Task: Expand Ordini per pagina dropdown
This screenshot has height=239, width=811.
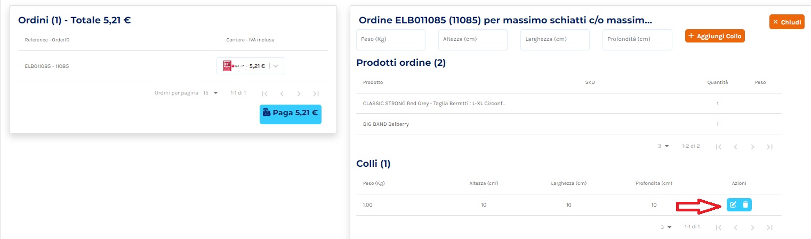Action: (211, 93)
